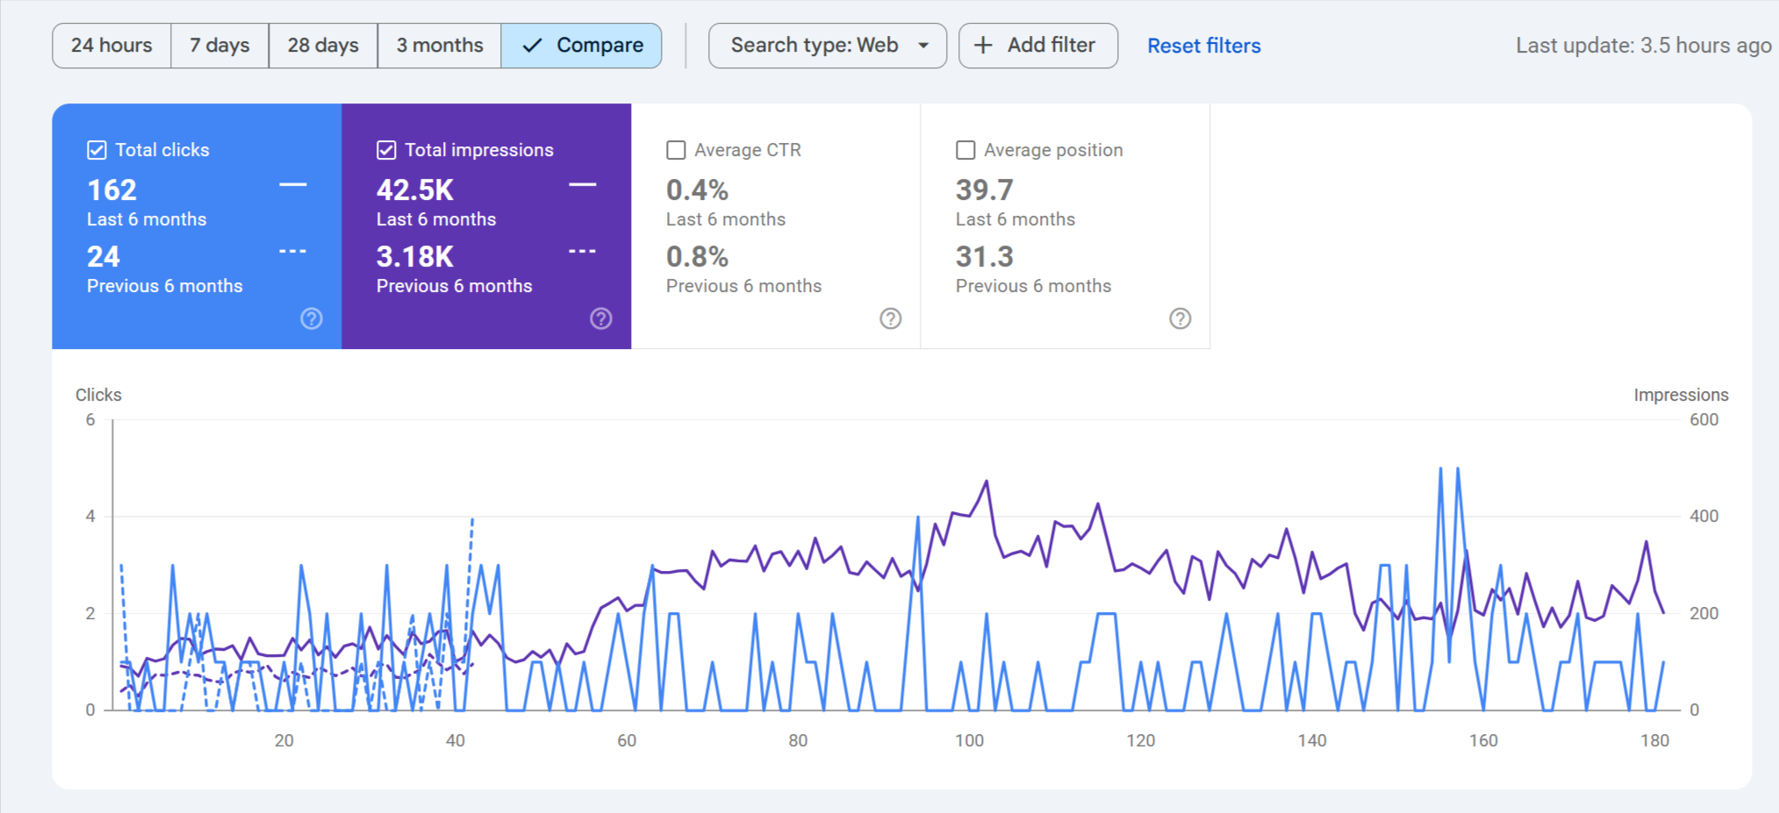Open help icon for Average position

point(1180,318)
